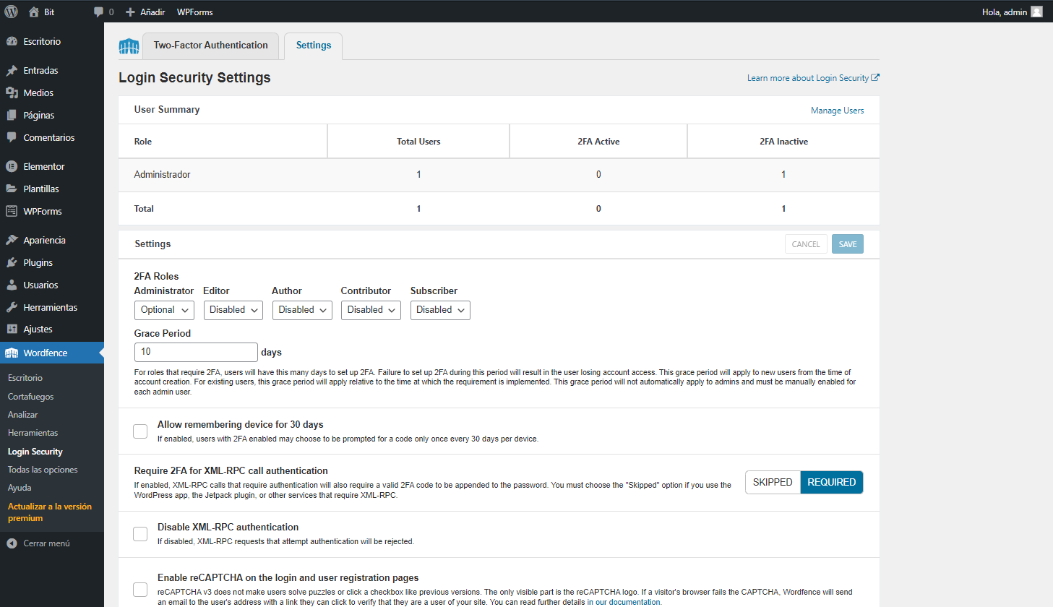Click the Plugins plug icon
The image size is (1053, 607).
(x=12, y=262)
